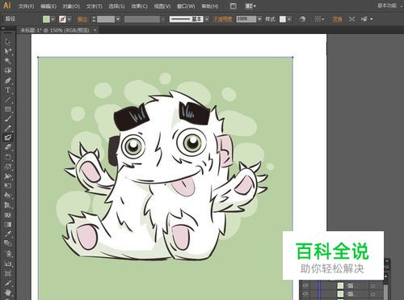Pick the Pencil tool
The width and height of the screenshot is (404, 300).
7,129
